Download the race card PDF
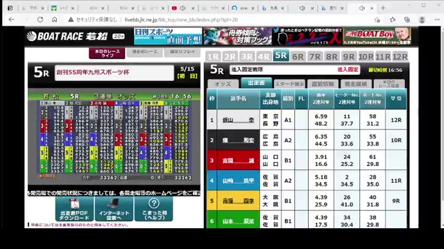Viewport: 444px width, 249px height. pos(74,209)
